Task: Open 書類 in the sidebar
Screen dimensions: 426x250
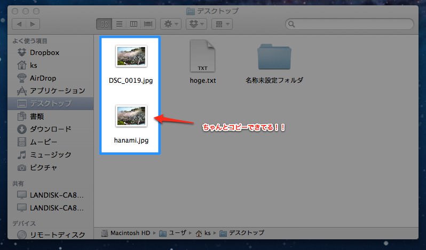Action: [51, 116]
